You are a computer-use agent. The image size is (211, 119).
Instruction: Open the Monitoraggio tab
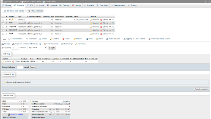point(118,5)
